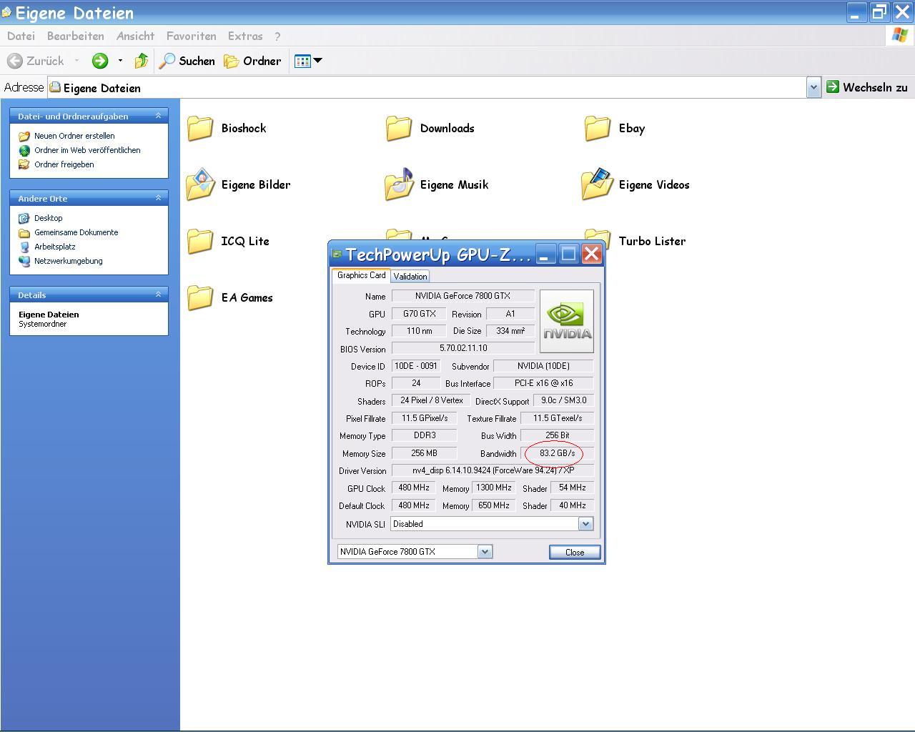This screenshot has height=732, width=915.
Task: Click the Bus Interface PCI-E x16 value
Action: pyautogui.click(x=543, y=383)
